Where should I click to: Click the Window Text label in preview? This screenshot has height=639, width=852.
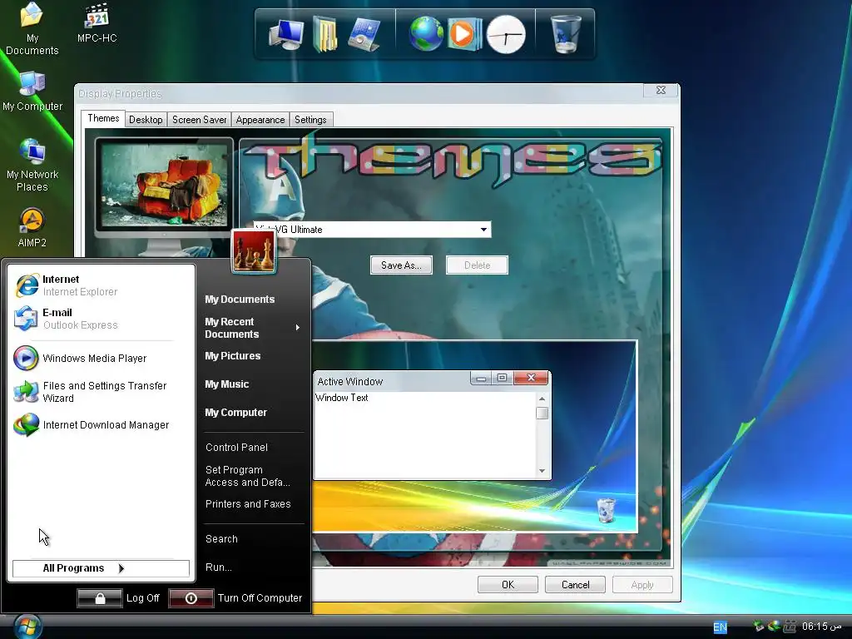(341, 398)
